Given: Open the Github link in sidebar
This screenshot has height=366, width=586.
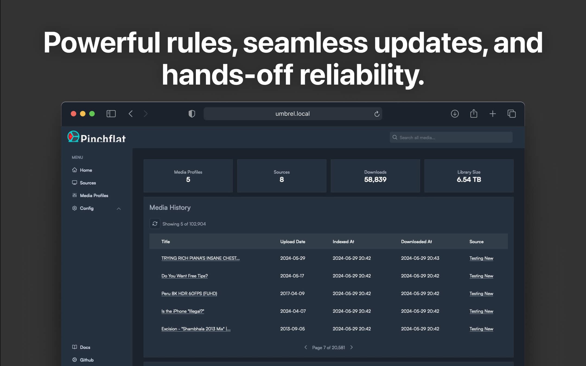Looking at the screenshot, I should pos(87,360).
